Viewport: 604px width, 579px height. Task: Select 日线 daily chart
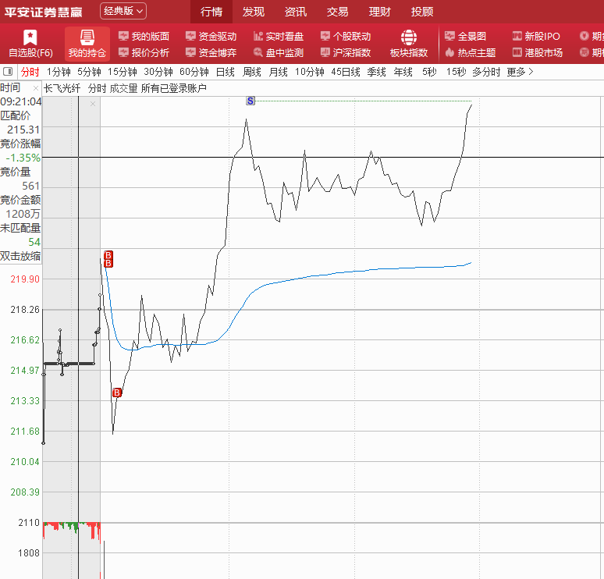click(x=226, y=72)
